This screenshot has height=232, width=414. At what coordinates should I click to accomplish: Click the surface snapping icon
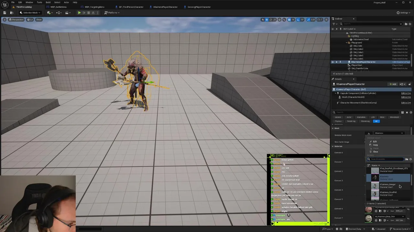tap(284, 20)
